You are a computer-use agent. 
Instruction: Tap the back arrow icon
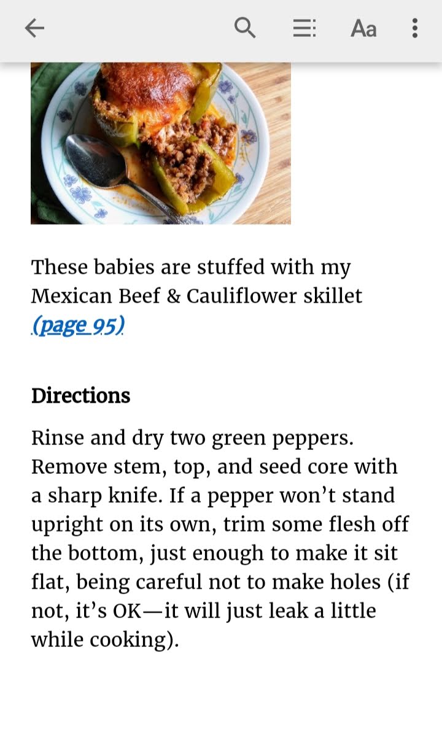click(x=34, y=28)
